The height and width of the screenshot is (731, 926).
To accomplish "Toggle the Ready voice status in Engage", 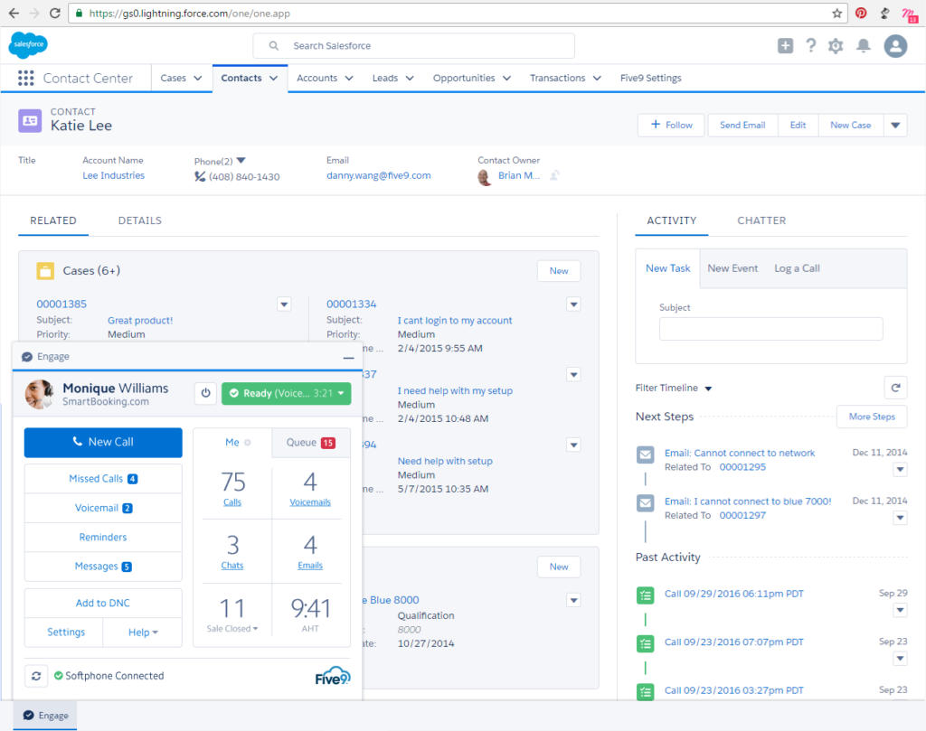I will (286, 394).
